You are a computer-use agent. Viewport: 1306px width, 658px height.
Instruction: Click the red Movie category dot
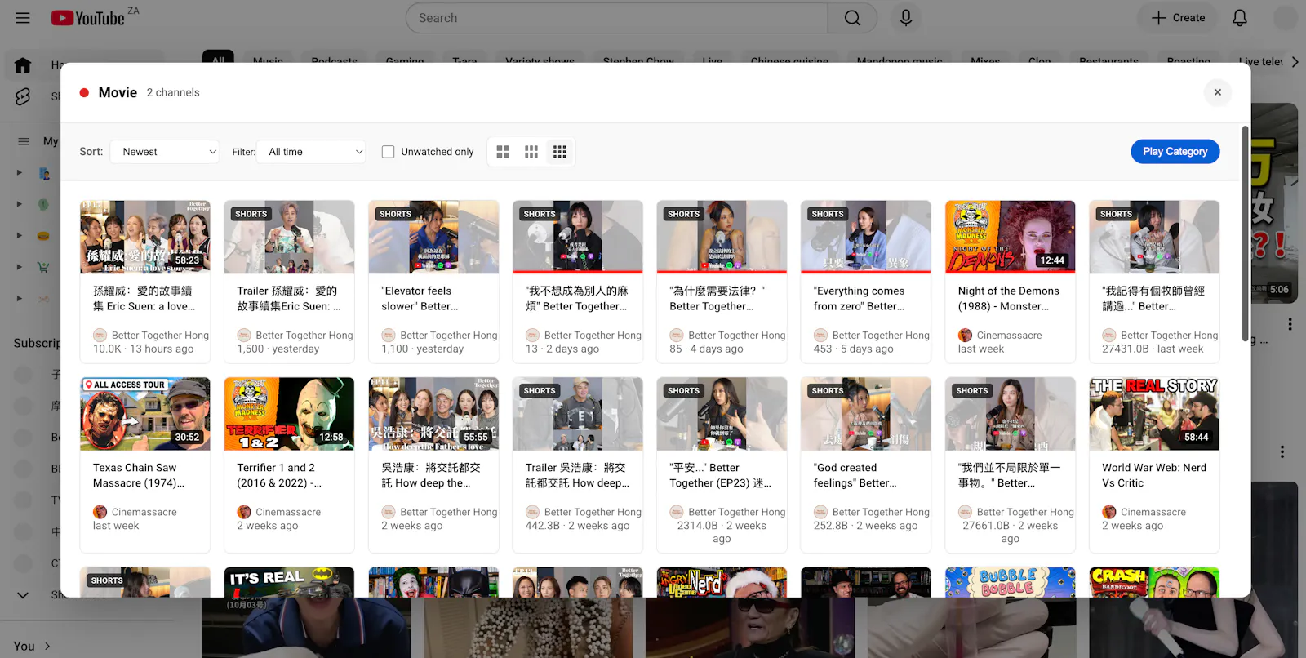84,93
